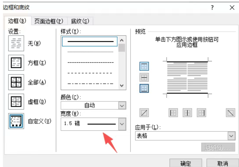239x167 pixels.
Task: Click the 确定 OK button
Action: [186, 163]
